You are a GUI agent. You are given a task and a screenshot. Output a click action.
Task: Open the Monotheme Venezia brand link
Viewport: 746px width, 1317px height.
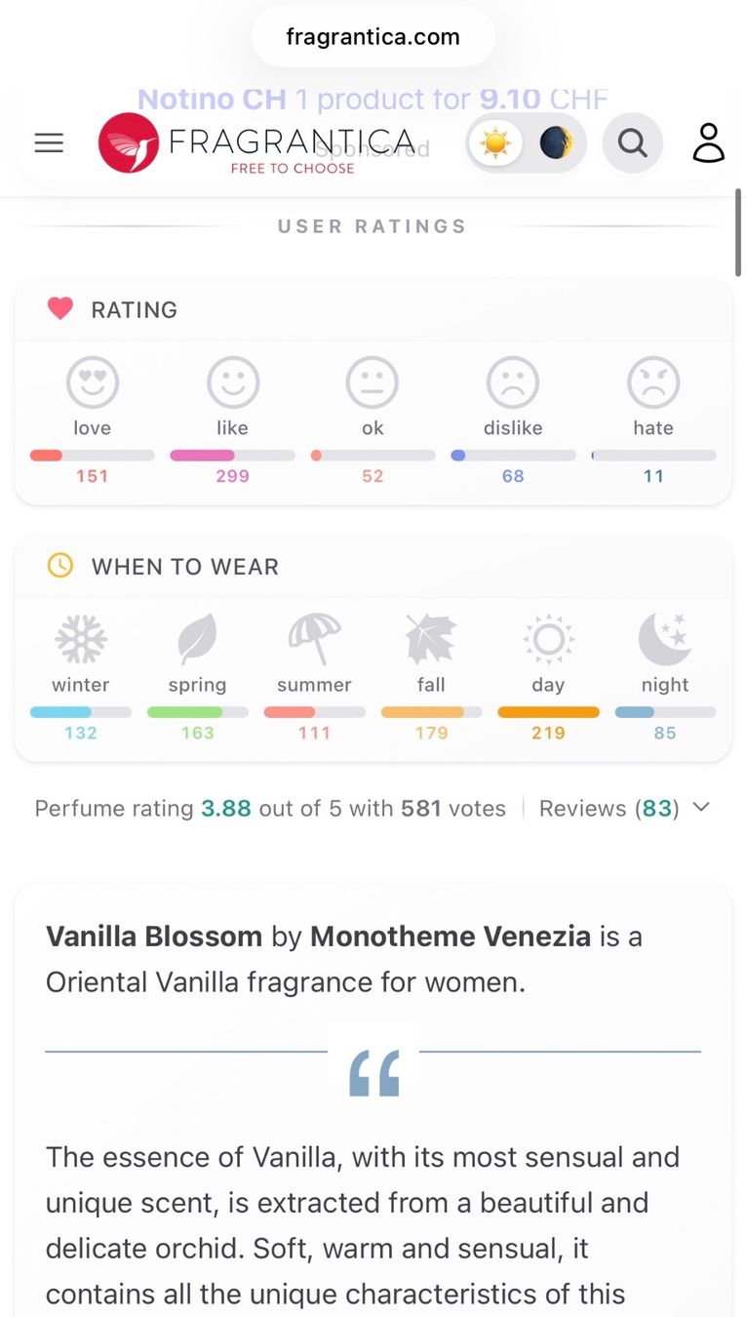click(x=451, y=937)
